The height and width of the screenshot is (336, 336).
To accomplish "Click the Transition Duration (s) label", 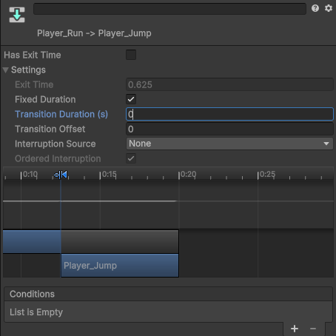I will [61, 114].
